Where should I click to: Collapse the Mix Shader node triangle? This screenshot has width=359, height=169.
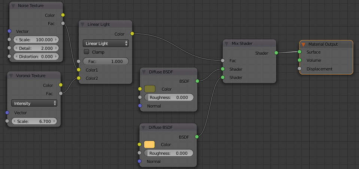coord(226,43)
